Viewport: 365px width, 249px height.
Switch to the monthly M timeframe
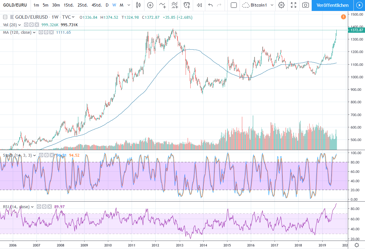(x=122, y=5)
